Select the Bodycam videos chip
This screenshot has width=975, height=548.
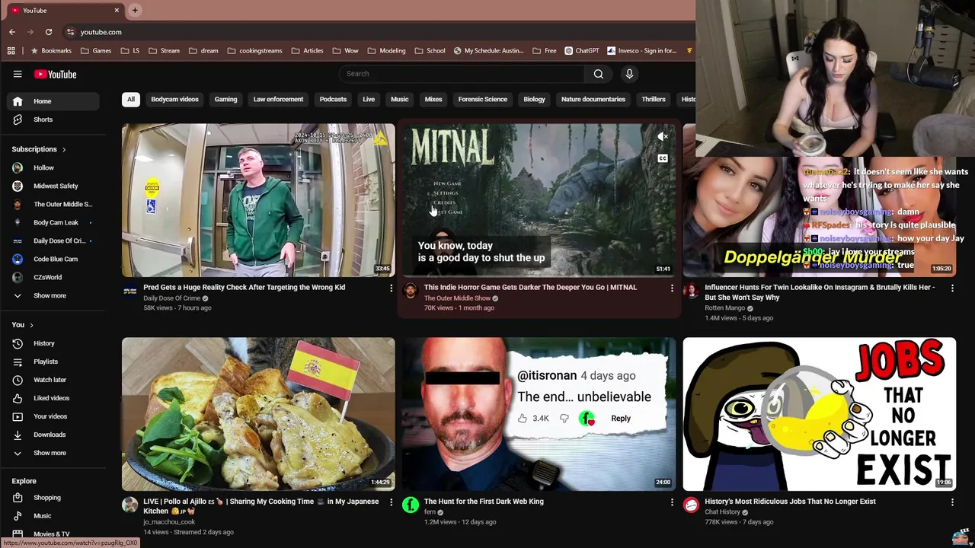pyautogui.click(x=174, y=100)
